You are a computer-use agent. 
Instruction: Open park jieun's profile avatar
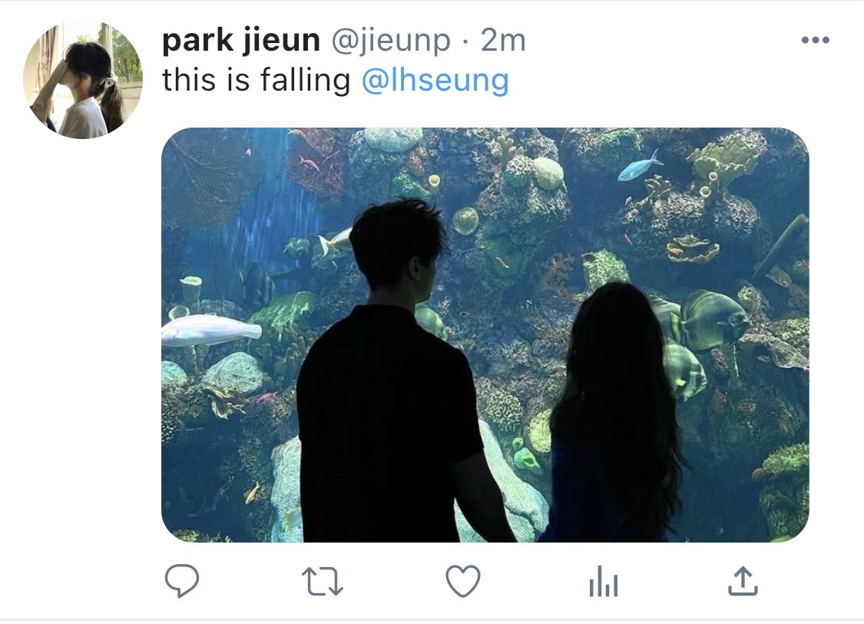pyautogui.click(x=83, y=81)
